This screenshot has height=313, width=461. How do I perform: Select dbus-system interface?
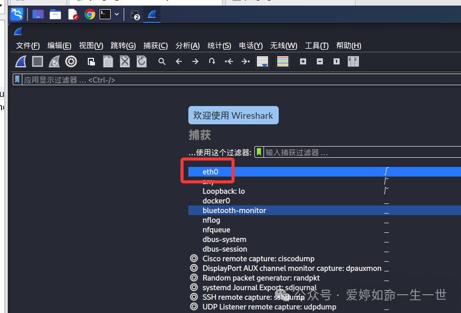[x=324, y=239]
